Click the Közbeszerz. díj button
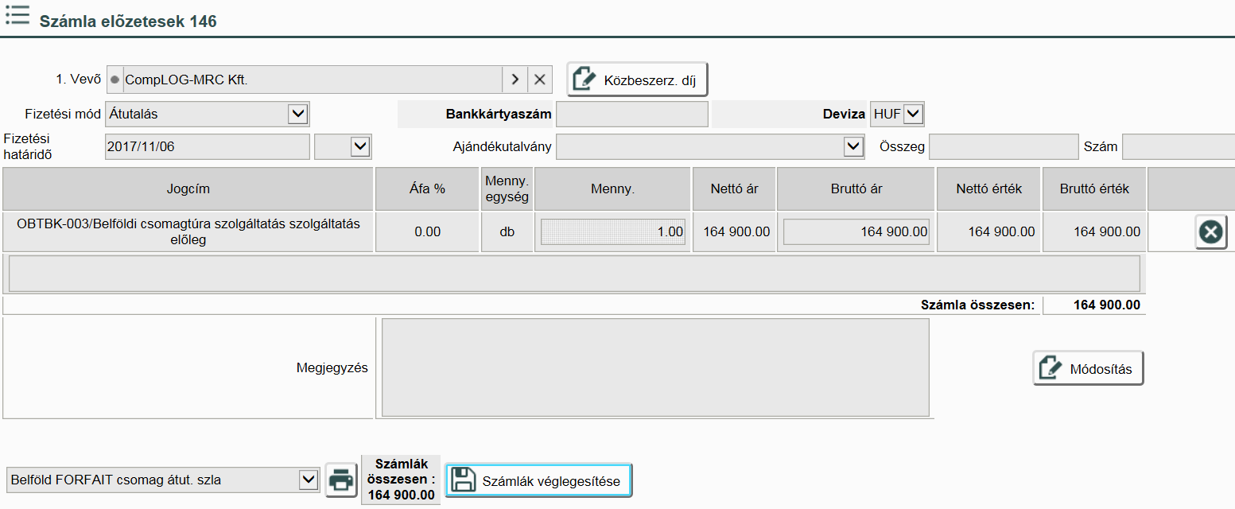1235x509 pixels. point(637,80)
